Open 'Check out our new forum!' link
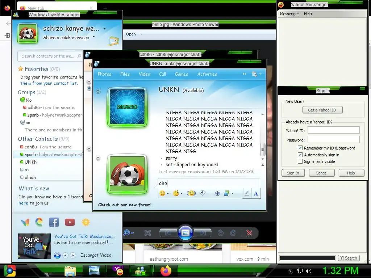The width and height of the screenshot is (371, 278). point(125,205)
